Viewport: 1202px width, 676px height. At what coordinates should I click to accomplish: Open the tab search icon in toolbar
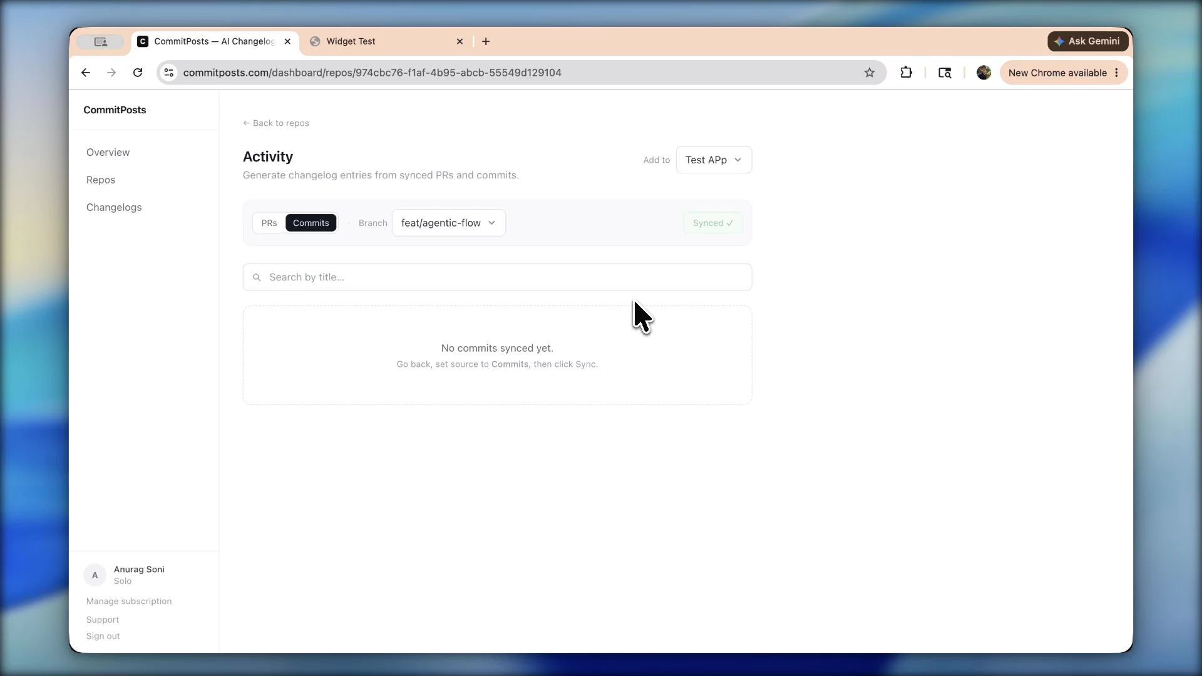[x=945, y=73]
